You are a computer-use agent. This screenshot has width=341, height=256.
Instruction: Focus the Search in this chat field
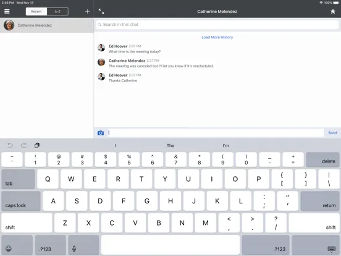click(x=217, y=25)
